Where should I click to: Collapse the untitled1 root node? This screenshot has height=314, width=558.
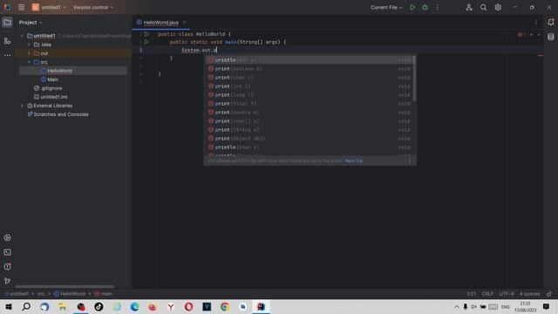pos(22,36)
